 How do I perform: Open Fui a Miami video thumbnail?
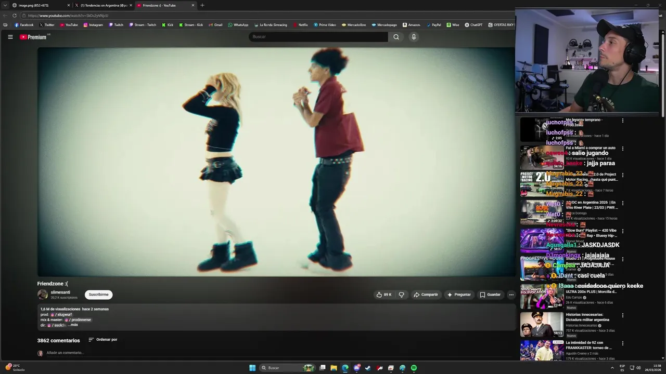pos(542,157)
